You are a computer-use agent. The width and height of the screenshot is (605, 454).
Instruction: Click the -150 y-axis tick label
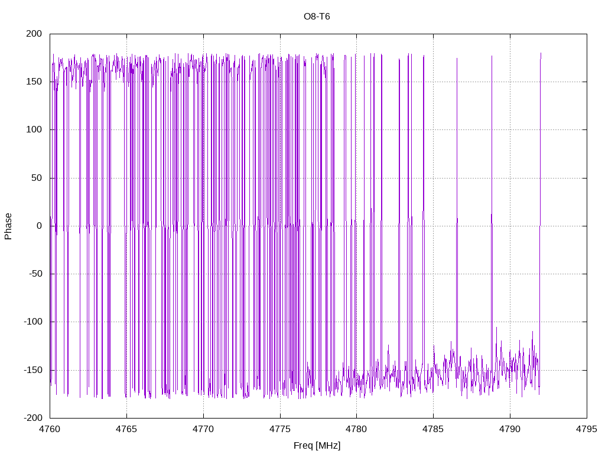33,370
